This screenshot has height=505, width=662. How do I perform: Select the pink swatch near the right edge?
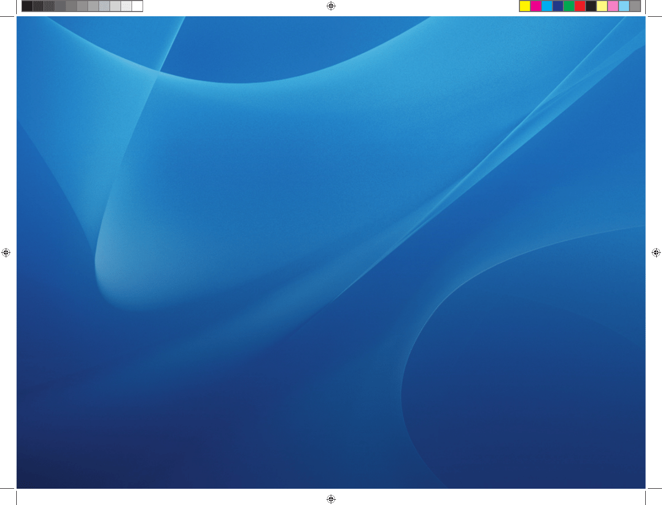[612, 7]
